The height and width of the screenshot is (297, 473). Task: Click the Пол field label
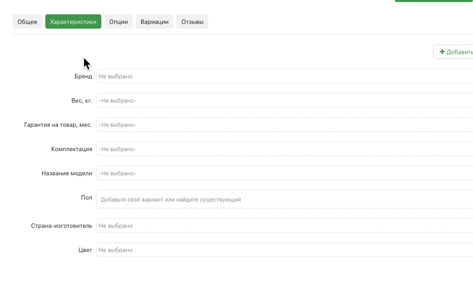pyautogui.click(x=86, y=197)
